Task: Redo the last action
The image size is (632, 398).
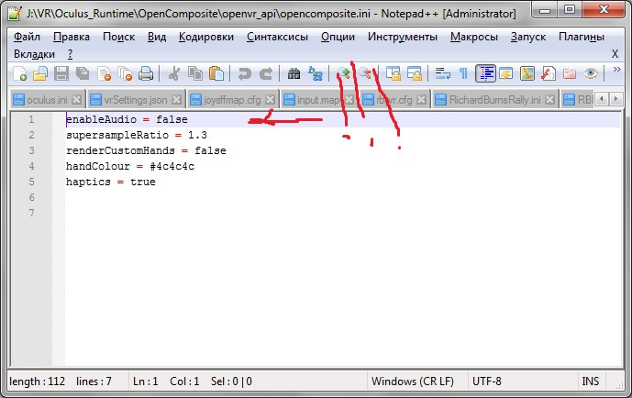Action: pyautogui.click(x=266, y=73)
